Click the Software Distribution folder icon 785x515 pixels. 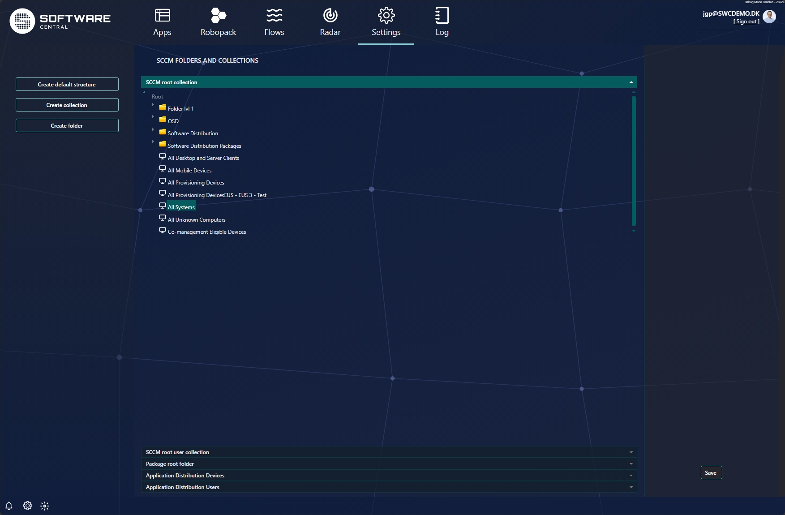[163, 132]
